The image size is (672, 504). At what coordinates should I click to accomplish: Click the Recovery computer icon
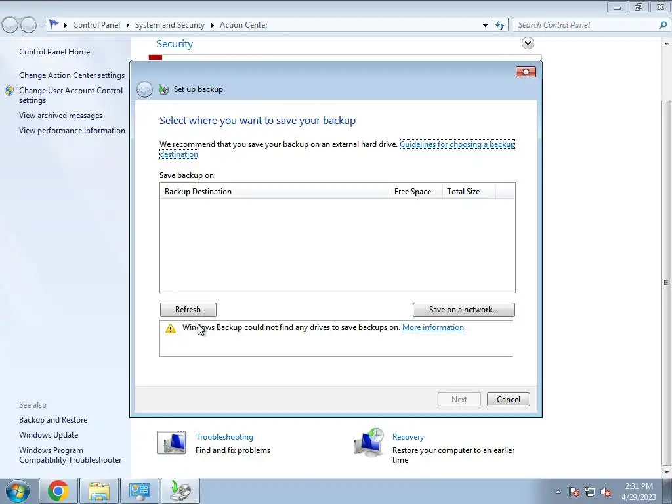pos(369,442)
